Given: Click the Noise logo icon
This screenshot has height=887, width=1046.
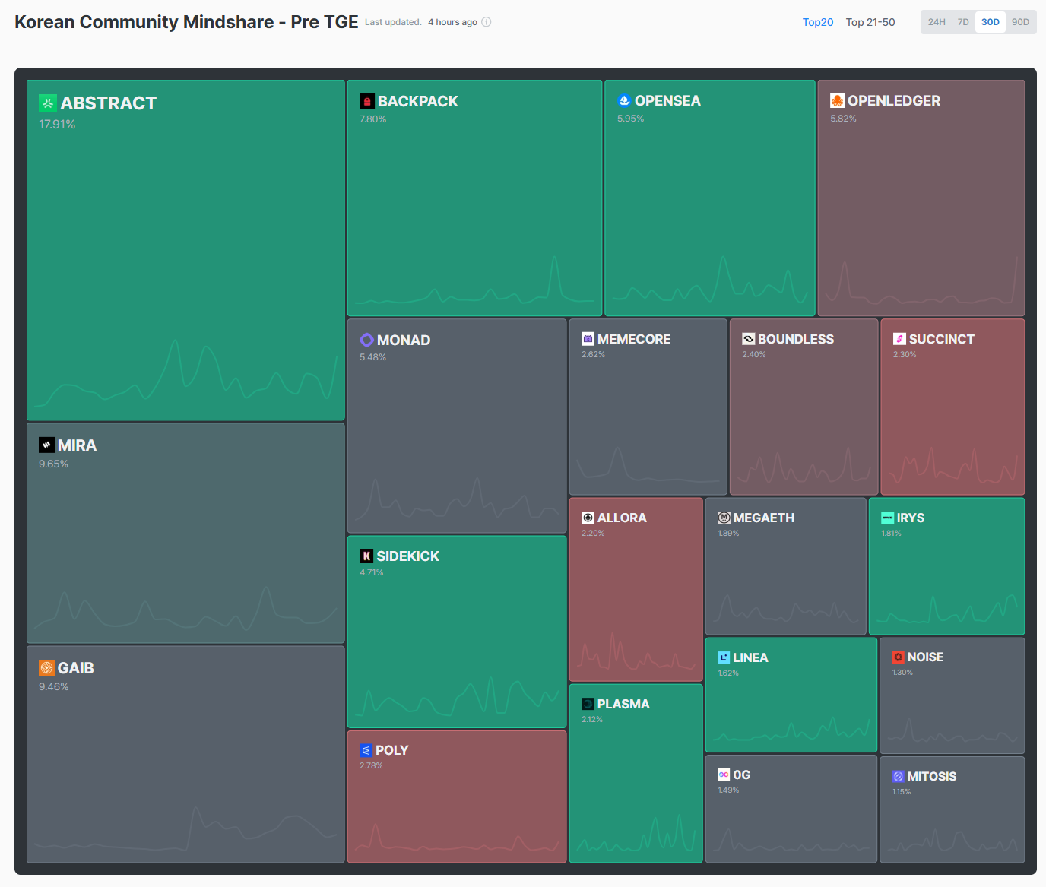Looking at the screenshot, I should [x=898, y=657].
